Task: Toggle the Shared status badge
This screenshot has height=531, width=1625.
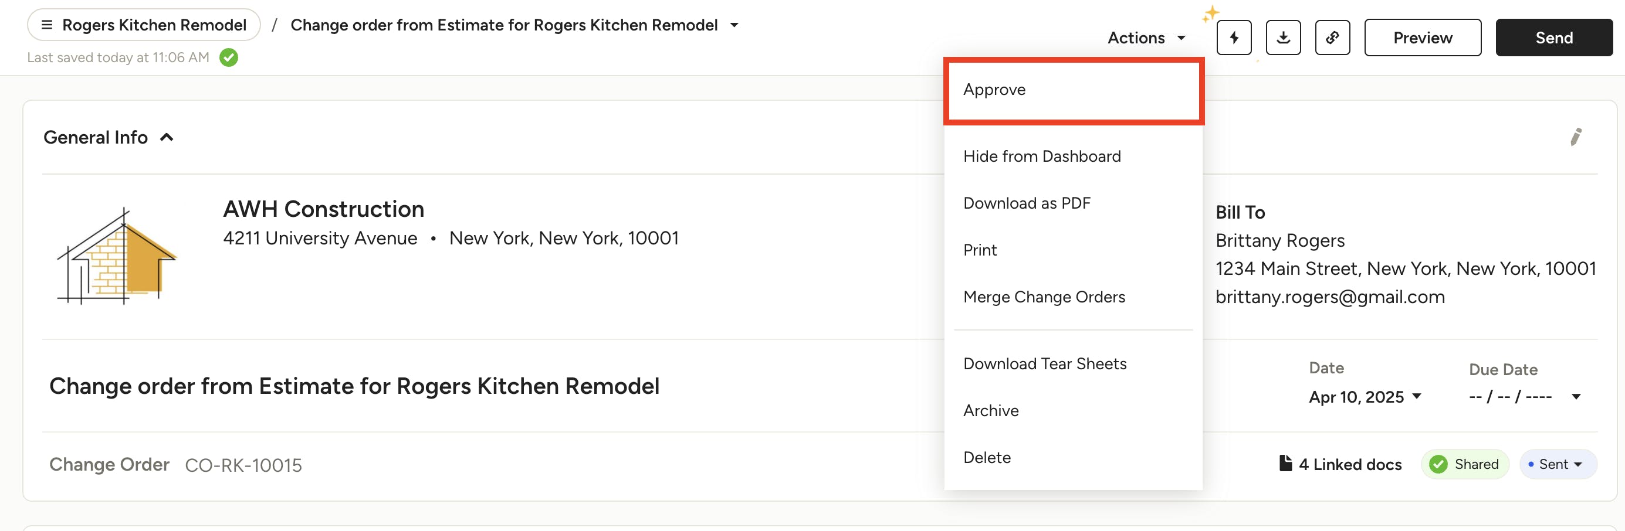Action: coord(1464,464)
